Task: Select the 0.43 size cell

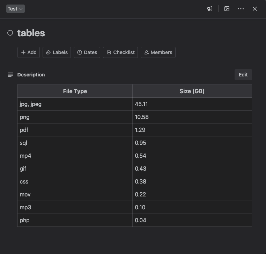Action: coord(192,169)
